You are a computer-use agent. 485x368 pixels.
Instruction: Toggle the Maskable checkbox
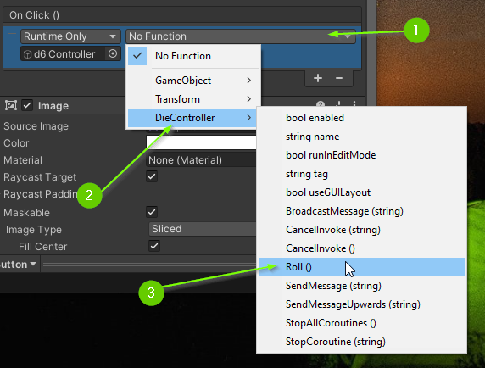coord(152,212)
